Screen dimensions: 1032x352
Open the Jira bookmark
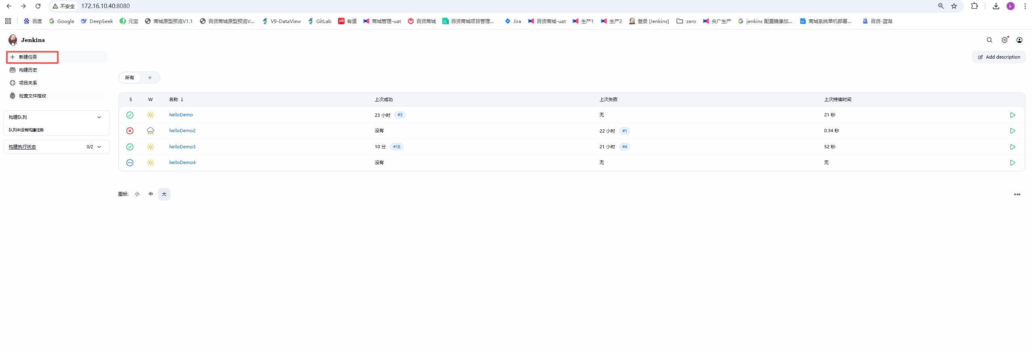coord(513,21)
